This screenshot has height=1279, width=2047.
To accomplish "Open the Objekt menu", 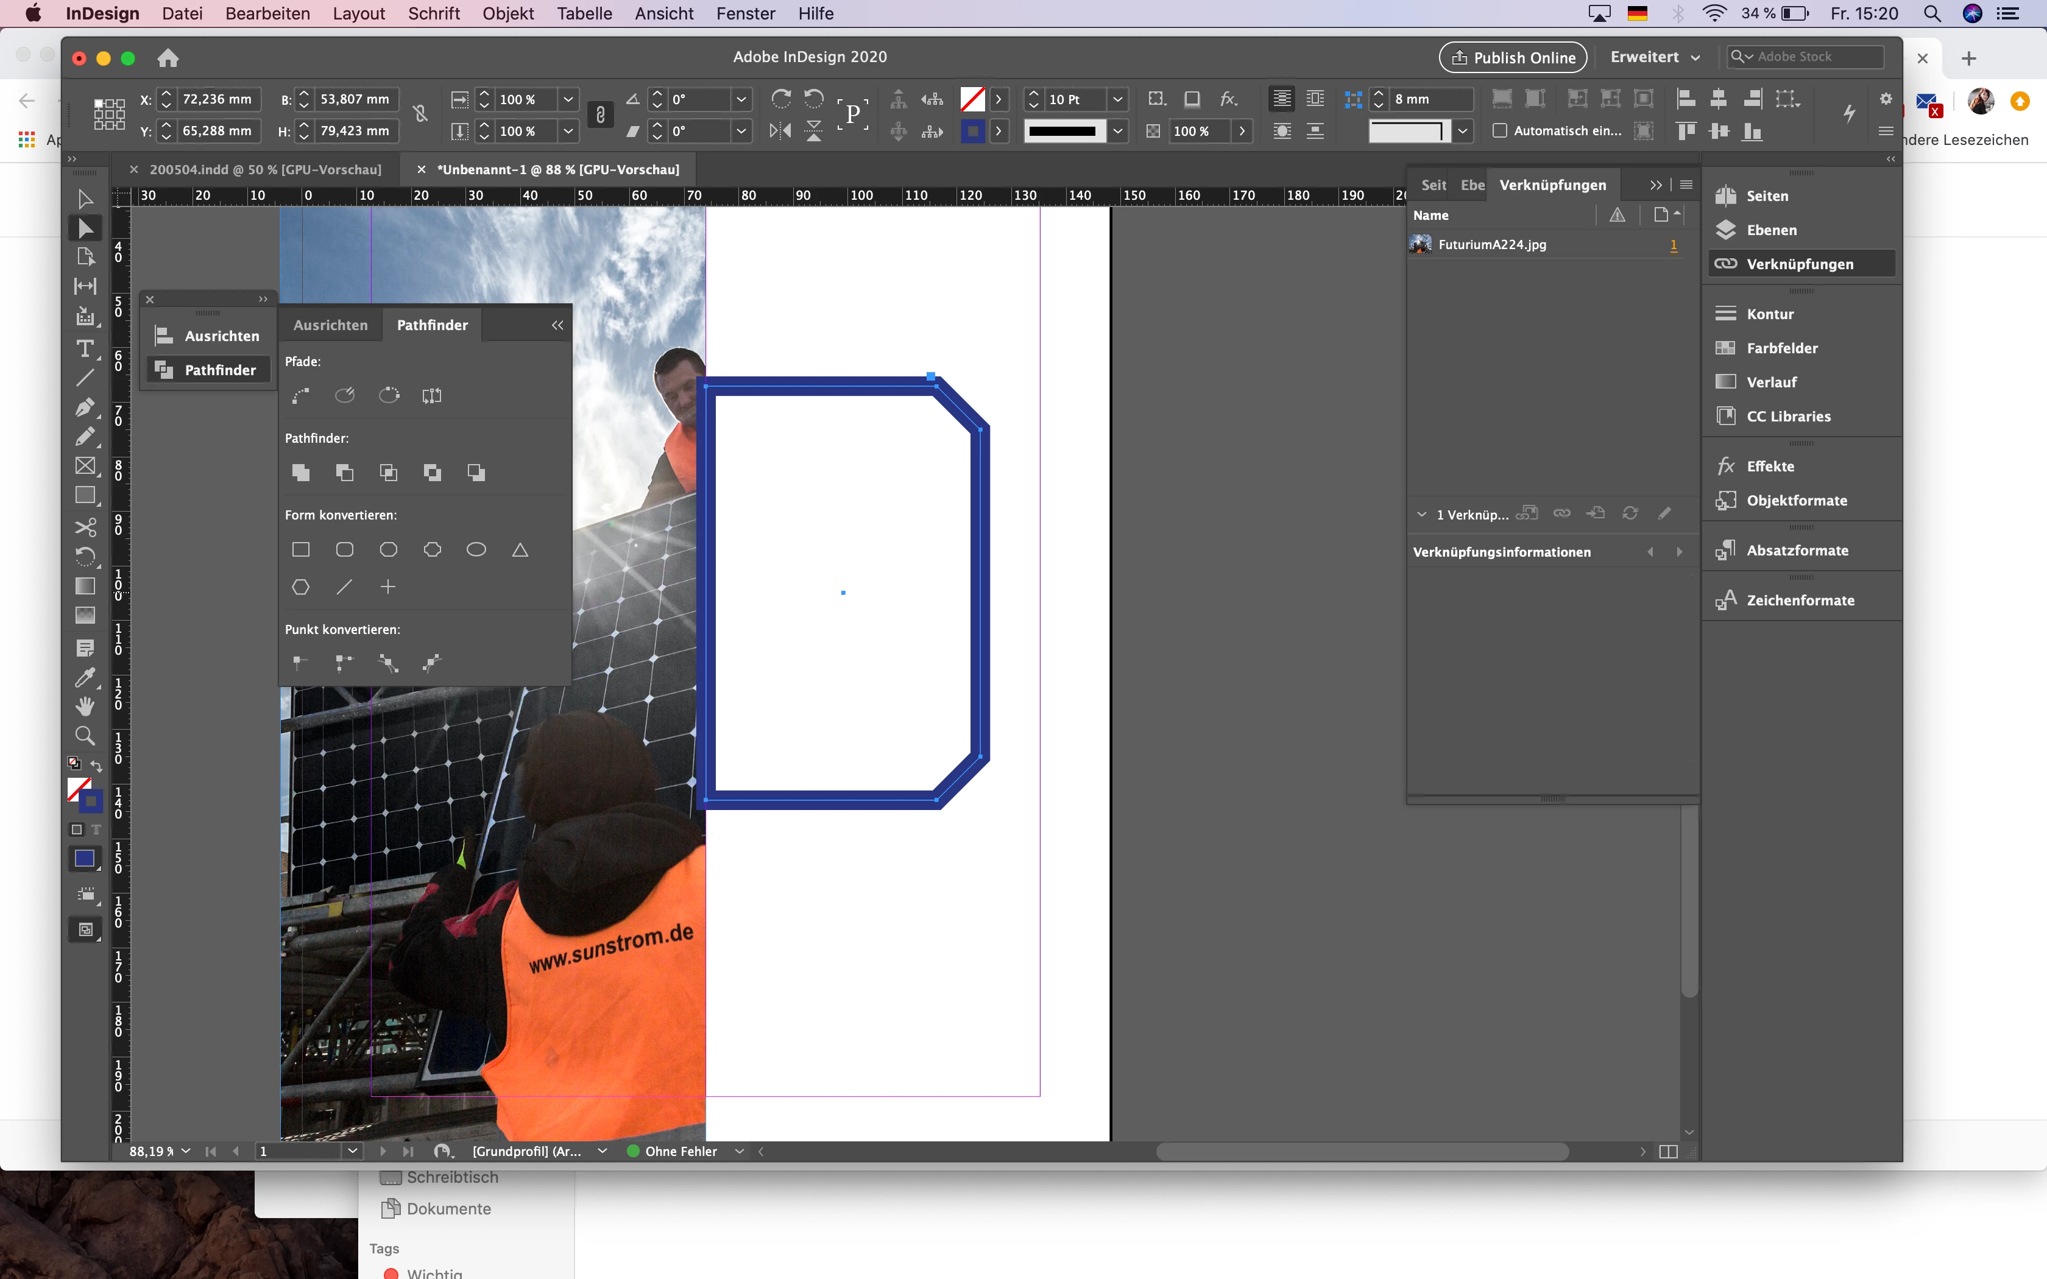I will (x=507, y=13).
